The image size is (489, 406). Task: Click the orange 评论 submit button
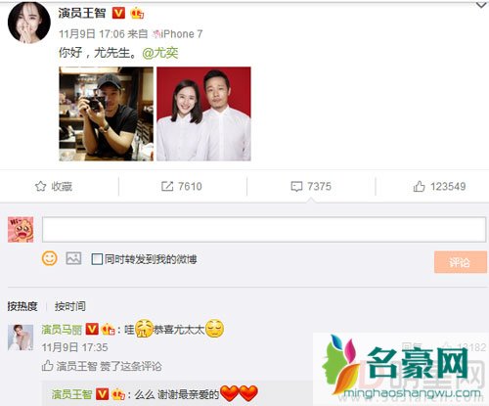tap(461, 262)
